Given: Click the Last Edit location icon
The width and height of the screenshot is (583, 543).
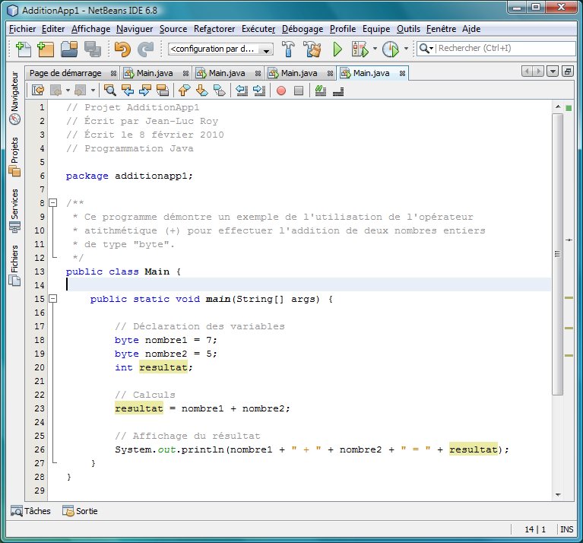Looking at the screenshot, I should tap(38, 90).
